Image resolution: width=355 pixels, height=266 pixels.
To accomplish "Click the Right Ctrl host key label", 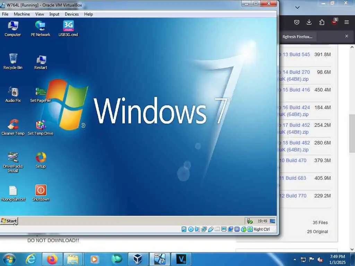I will point(262,229).
